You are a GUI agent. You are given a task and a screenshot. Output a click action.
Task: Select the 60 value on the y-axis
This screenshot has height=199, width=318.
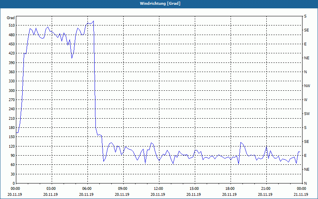(13, 165)
